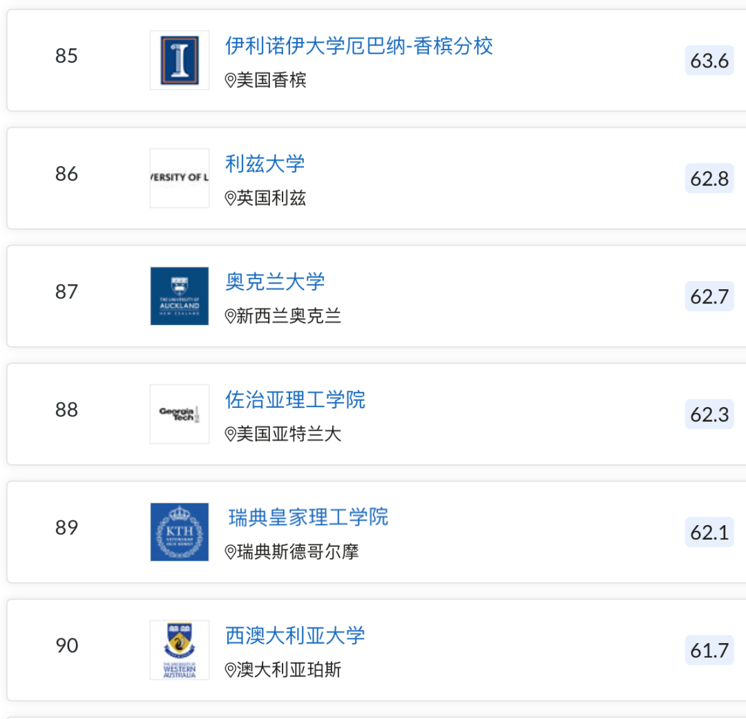This screenshot has height=719, width=746.
Task: Click the 62.8 score badge
Action: point(709,179)
